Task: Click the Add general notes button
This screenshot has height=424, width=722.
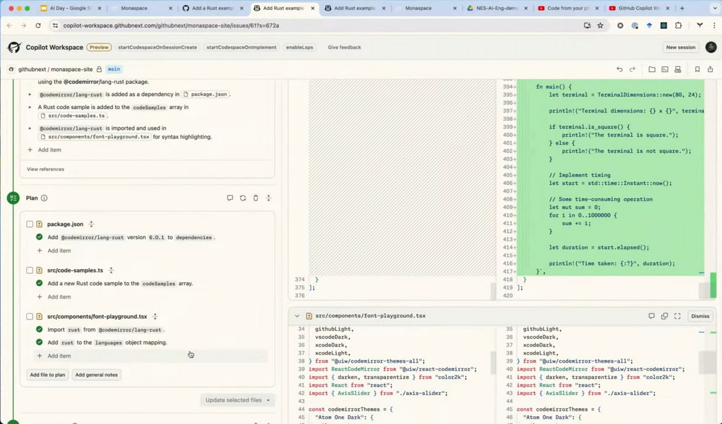Action: pos(97,375)
